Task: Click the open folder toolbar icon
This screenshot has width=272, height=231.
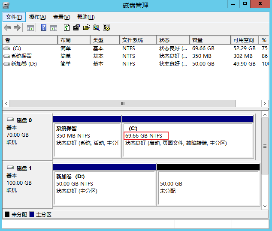Action: click(x=86, y=28)
